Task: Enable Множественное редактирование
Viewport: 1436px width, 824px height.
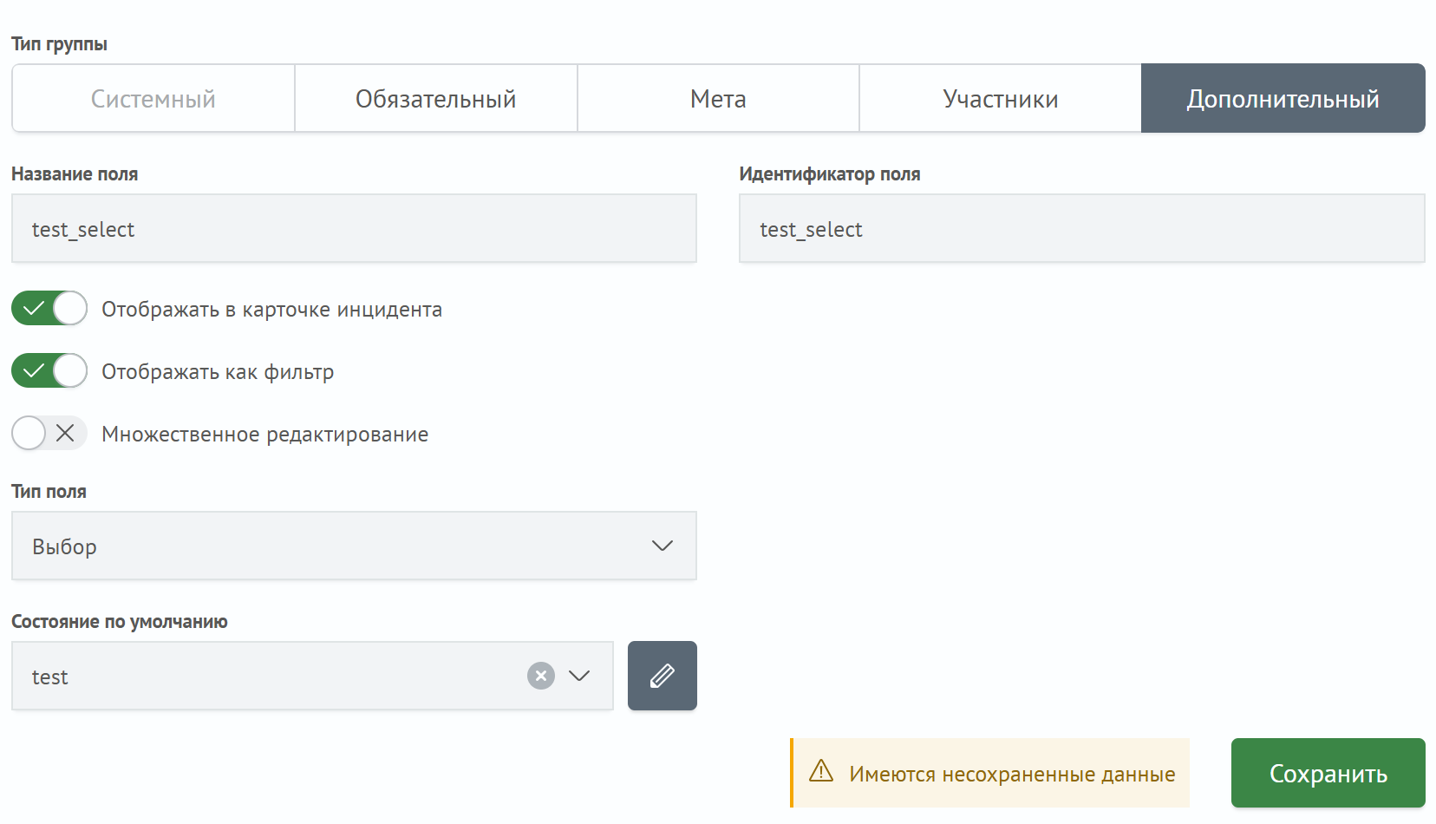Action: coord(49,433)
